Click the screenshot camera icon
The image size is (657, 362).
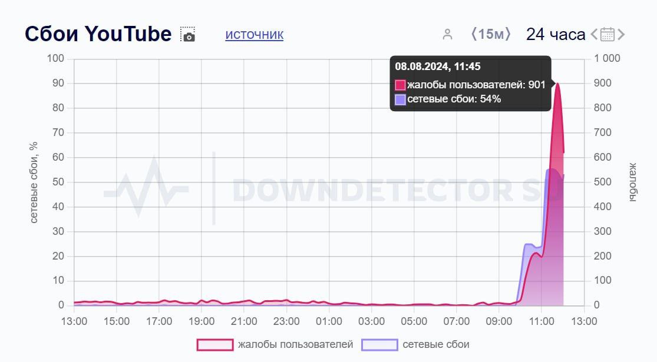click(188, 34)
